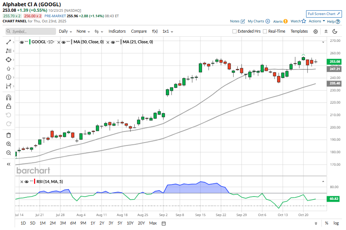Select the 3M time range

pos(63,223)
